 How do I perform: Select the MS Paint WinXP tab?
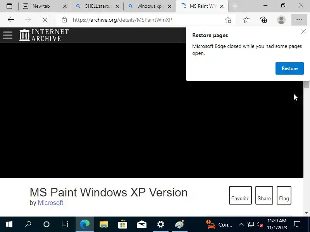[201, 6]
